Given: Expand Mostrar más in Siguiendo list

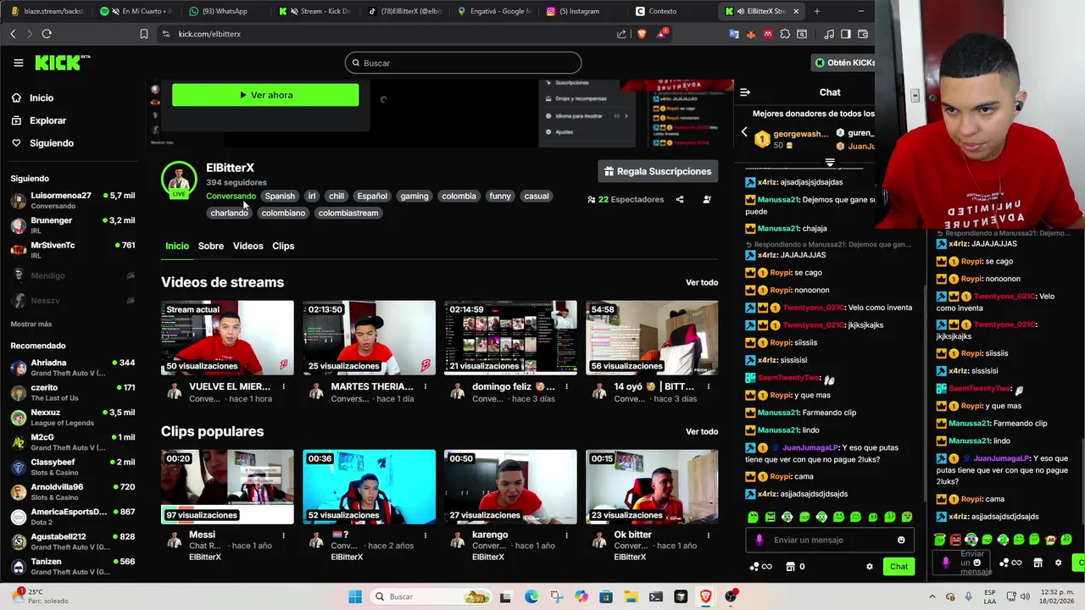Looking at the screenshot, I should pyautogui.click(x=31, y=324).
